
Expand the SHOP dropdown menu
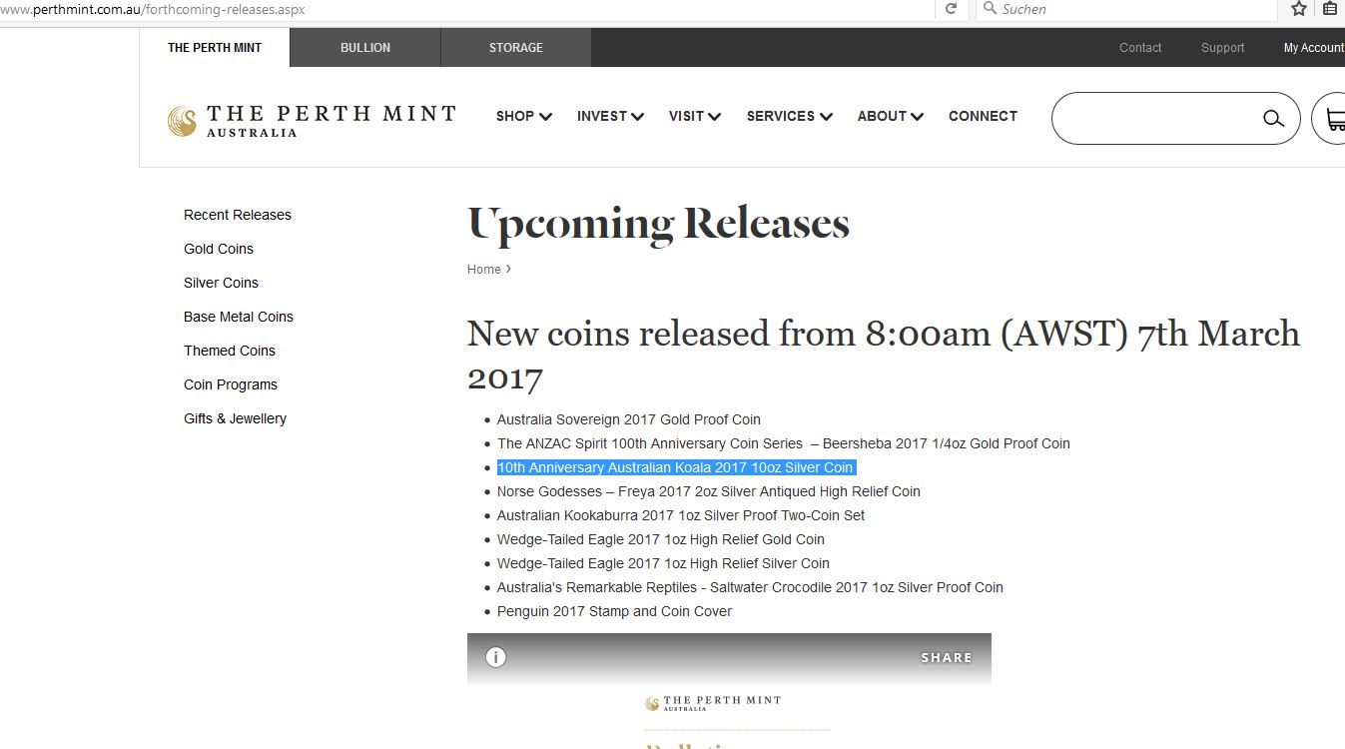tap(524, 116)
